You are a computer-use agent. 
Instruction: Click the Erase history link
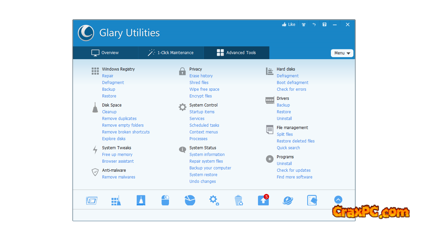pos(201,76)
